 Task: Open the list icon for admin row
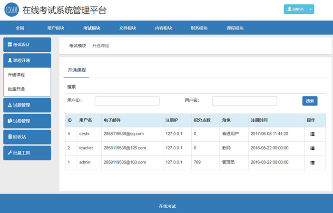point(312,162)
